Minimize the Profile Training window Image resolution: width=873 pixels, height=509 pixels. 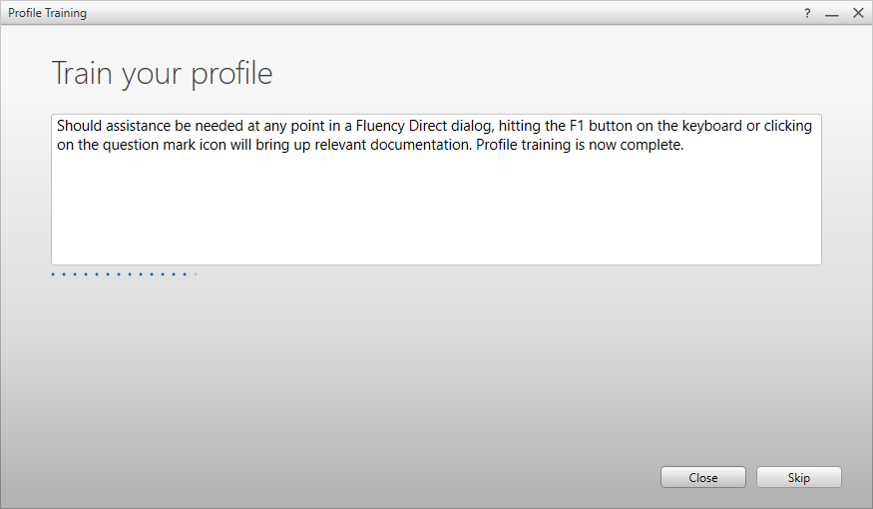(x=832, y=13)
